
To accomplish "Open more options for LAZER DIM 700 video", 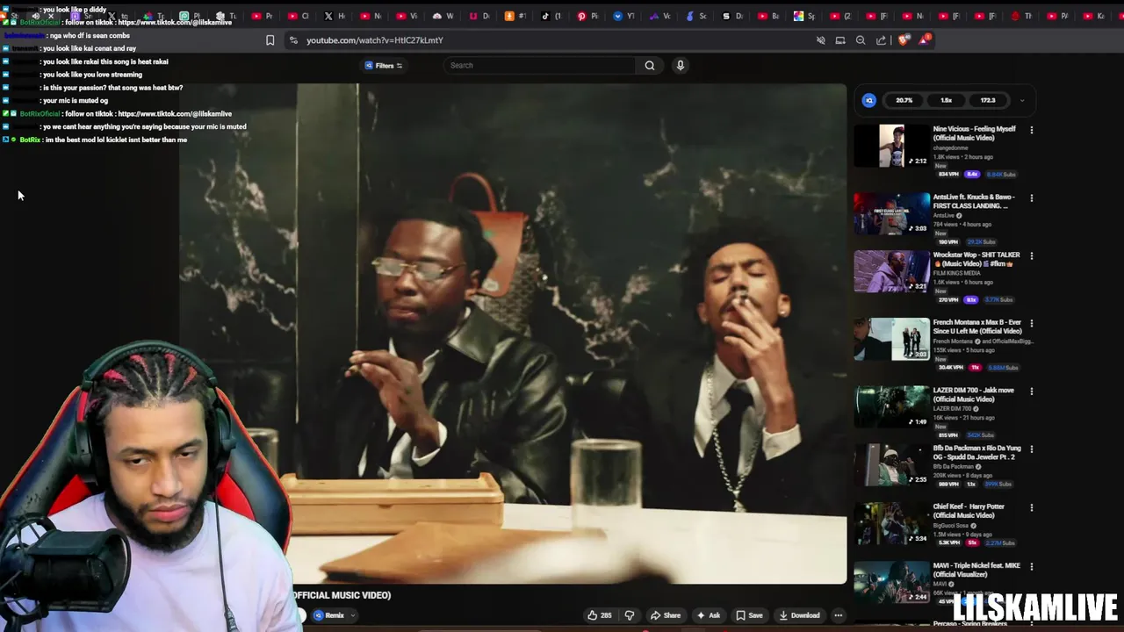I will tap(1031, 391).
